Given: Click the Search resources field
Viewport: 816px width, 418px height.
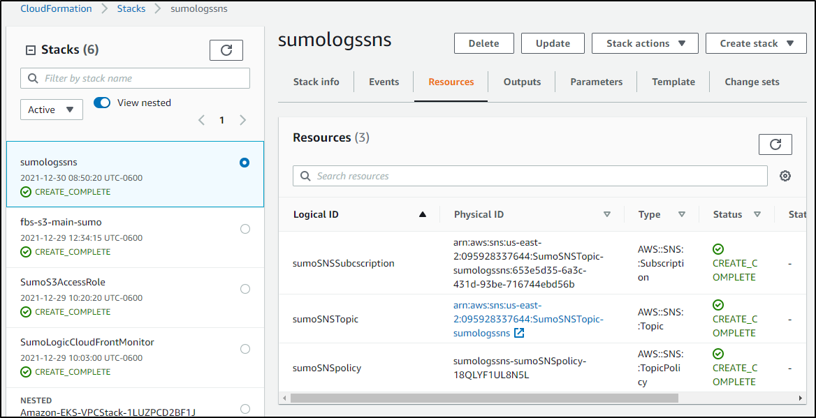Looking at the screenshot, I should pyautogui.click(x=530, y=177).
